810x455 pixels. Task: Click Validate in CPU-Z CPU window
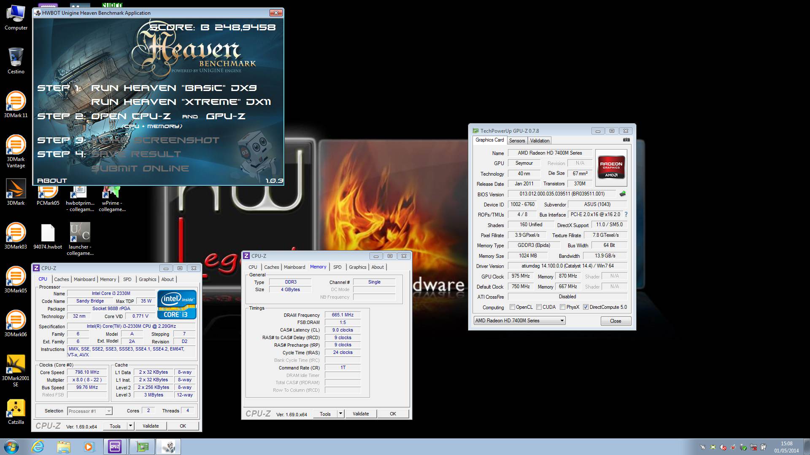(151, 426)
